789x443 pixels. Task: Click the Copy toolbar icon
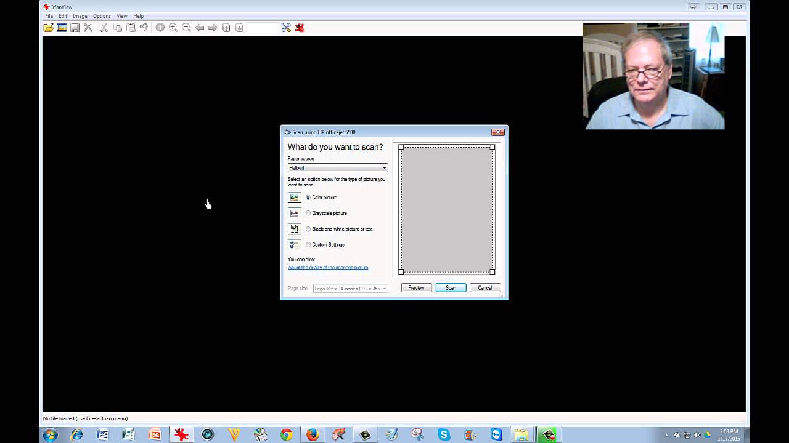[117, 28]
